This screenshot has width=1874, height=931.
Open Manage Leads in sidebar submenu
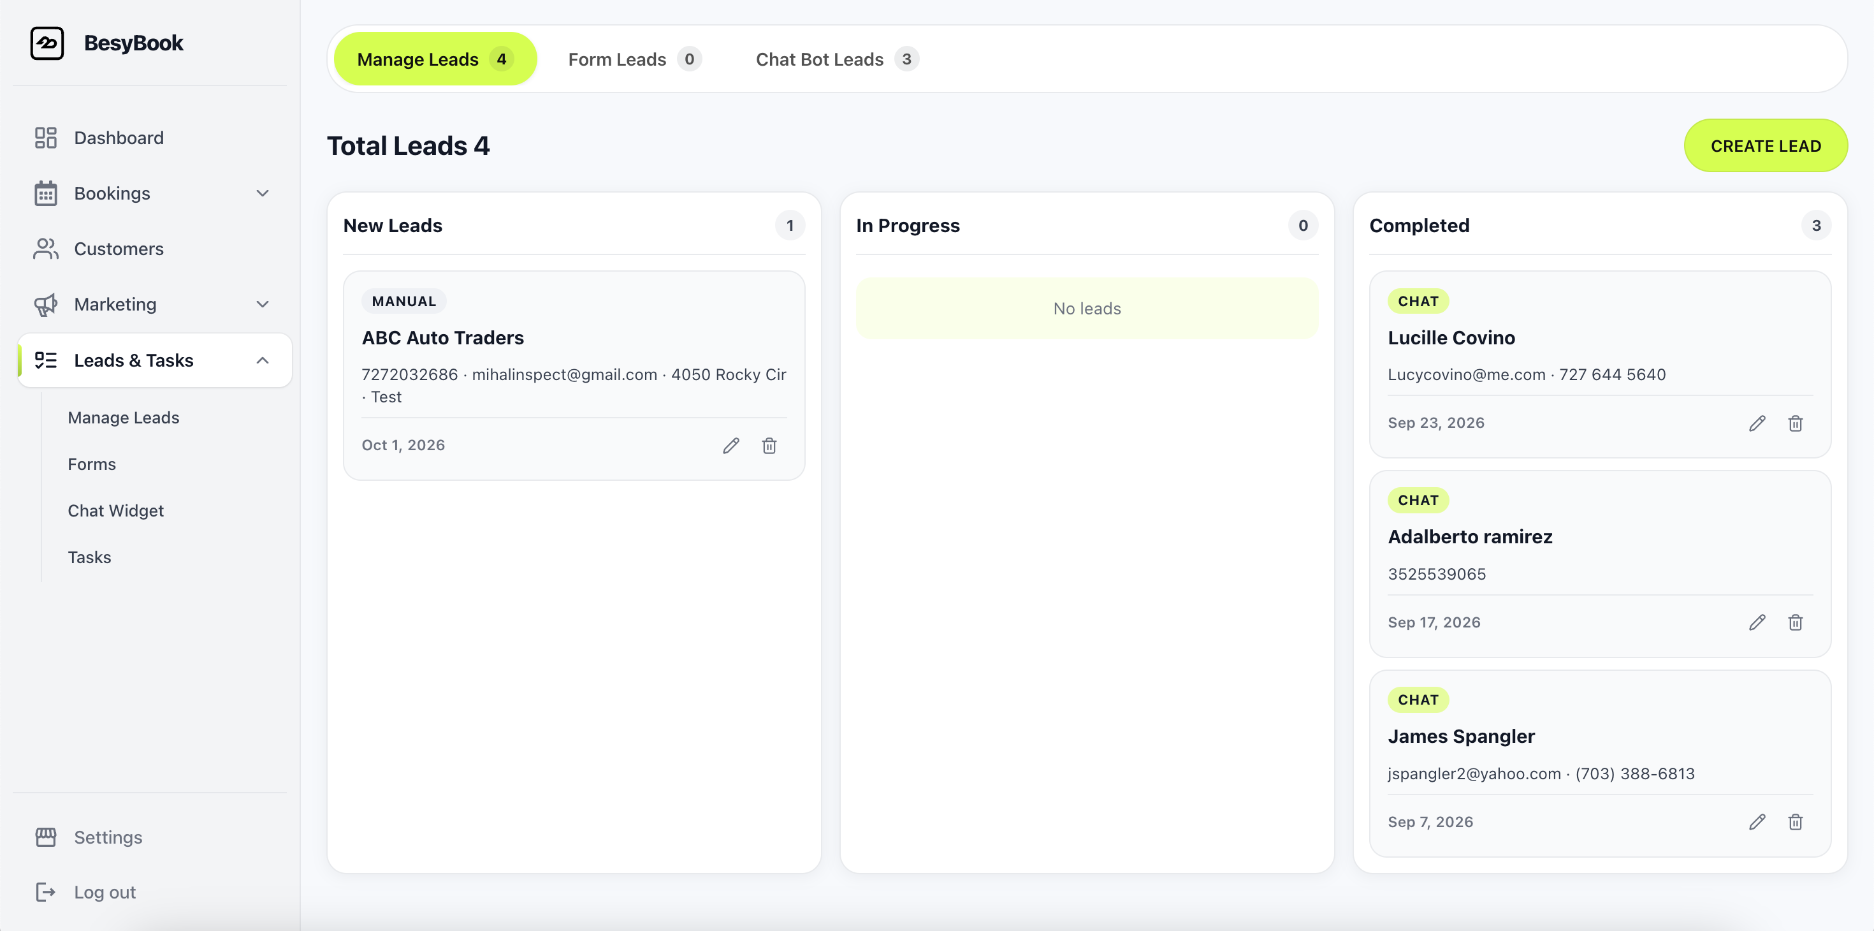[x=124, y=418]
